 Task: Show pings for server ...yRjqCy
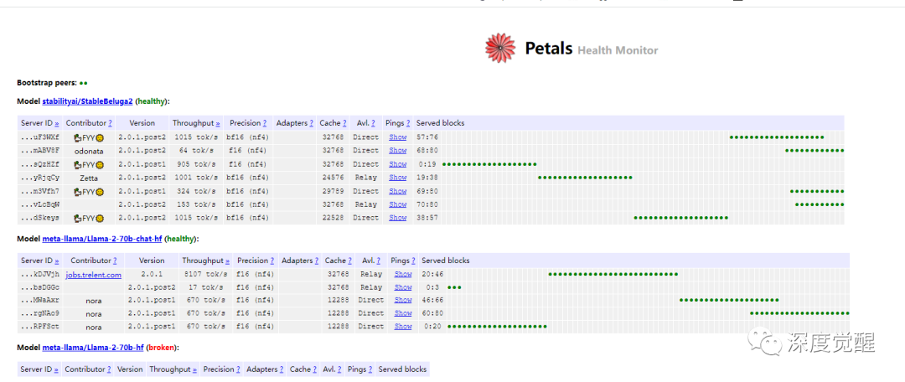[398, 178]
